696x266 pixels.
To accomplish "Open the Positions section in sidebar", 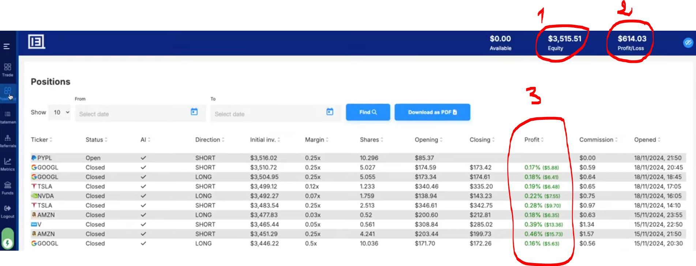I will [x=8, y=93].
